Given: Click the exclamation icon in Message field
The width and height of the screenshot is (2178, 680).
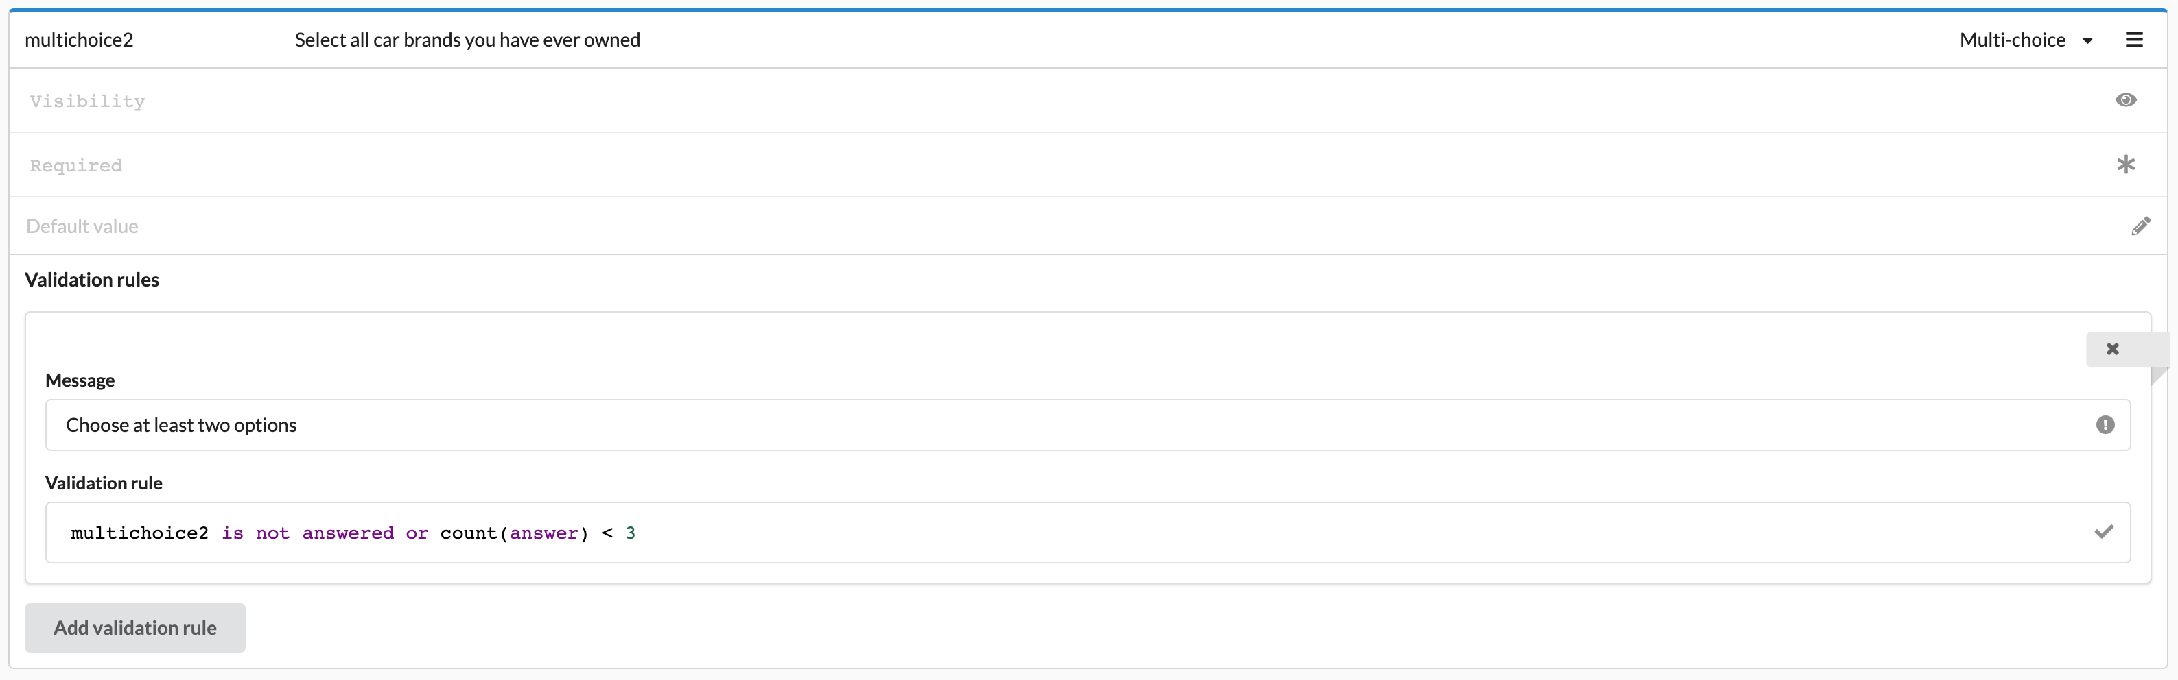Looking at the screenshot, I should pos(2105,425).
